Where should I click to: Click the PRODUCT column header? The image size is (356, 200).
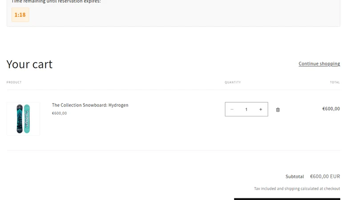14,82
